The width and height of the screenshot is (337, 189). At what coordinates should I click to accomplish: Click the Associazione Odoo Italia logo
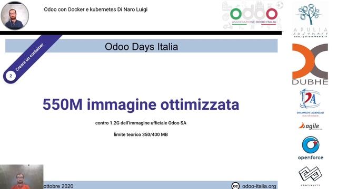tap(254, 16)
